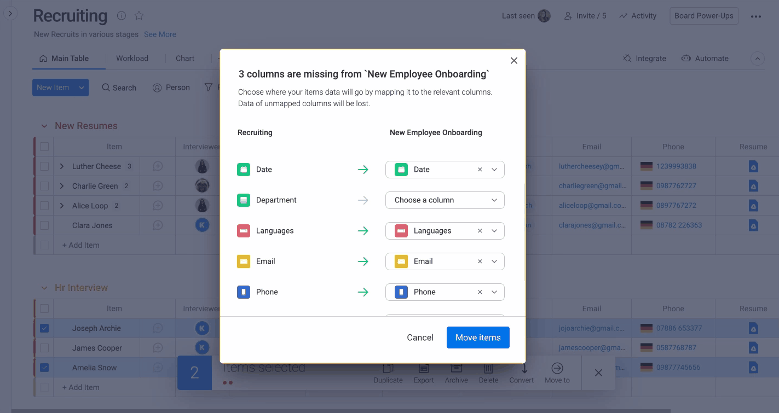The height and width of the screenshot is (413, 779).
Task: Open the Department 'Choose a column' dropdown
Action: coord(445,200)
